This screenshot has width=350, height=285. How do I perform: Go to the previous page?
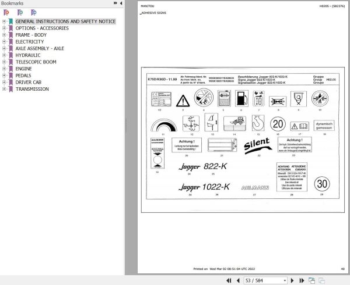(x=238, y=280)
